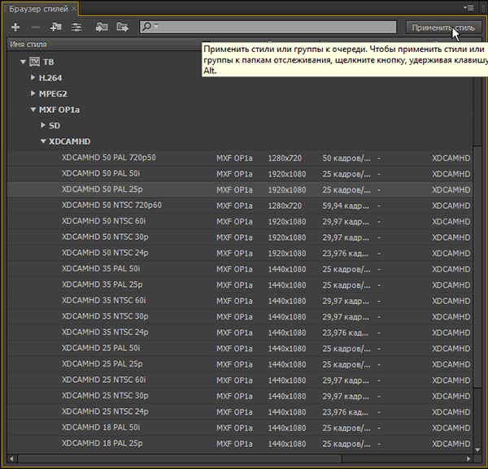This screenshot has width=488, height=469.
Task: Select the SD folder label
Action: point(54,126)
